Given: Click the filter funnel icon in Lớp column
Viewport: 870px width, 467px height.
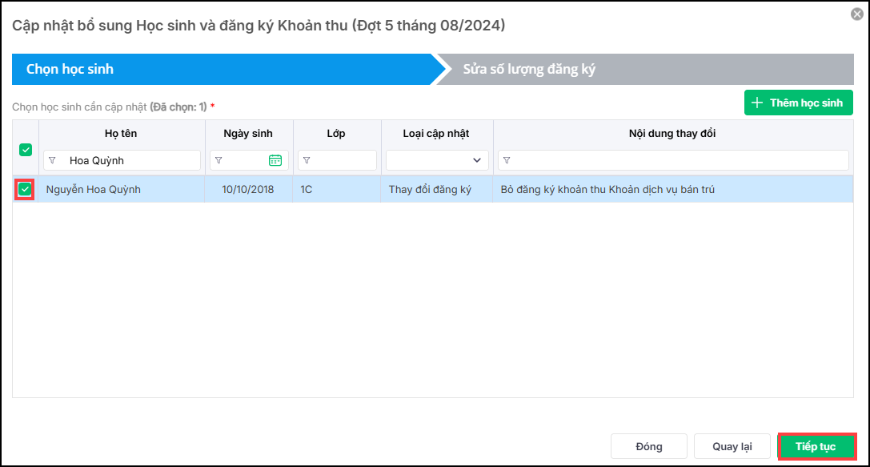Looking at the screenshot, I should tap(307, 160).
